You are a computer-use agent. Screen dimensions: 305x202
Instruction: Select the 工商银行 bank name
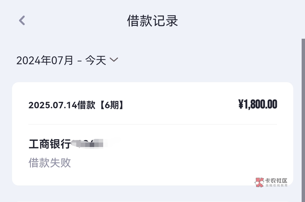[50, 144]
